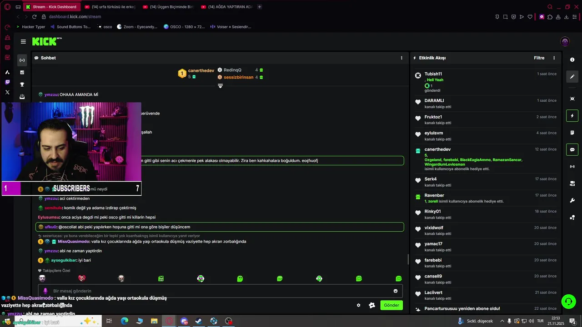Open the OSCO - 1280 × 72 bookmark

pyautogui.click(x=184, y=27)
